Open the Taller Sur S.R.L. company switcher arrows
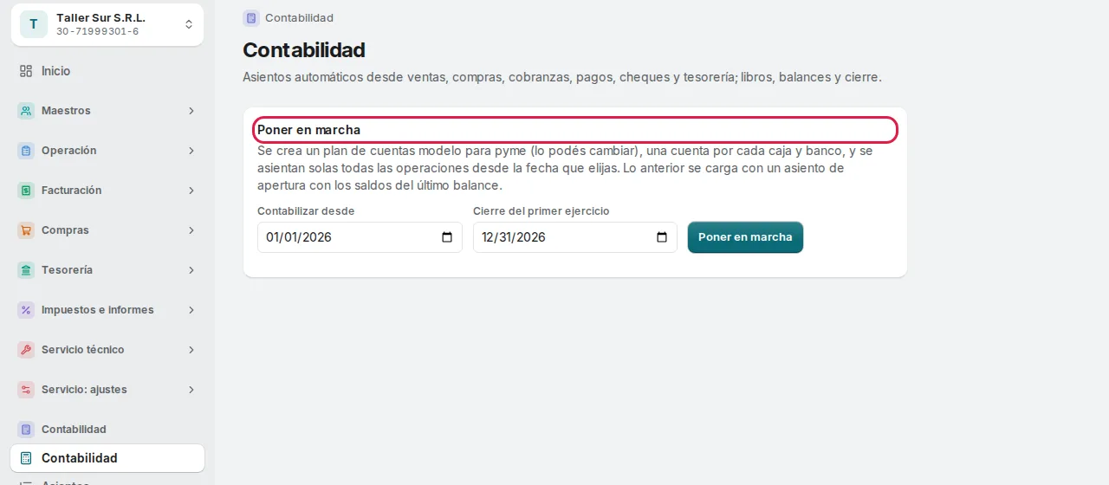Screen dimensions: 1109x485 point(189,24)
